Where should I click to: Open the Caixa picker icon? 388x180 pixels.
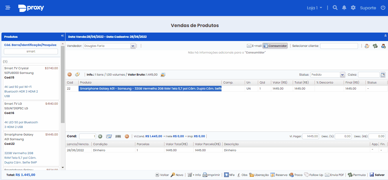(x=383, y=75)
